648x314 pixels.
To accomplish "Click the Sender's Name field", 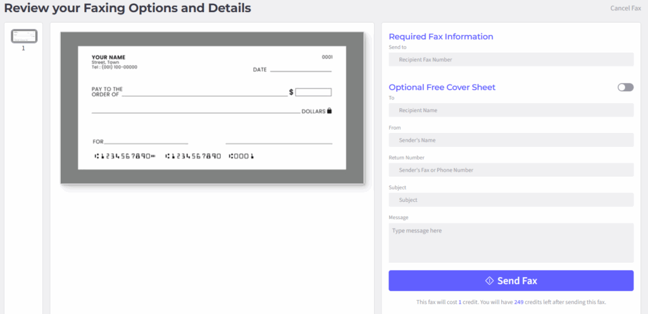I will (511, 140).
